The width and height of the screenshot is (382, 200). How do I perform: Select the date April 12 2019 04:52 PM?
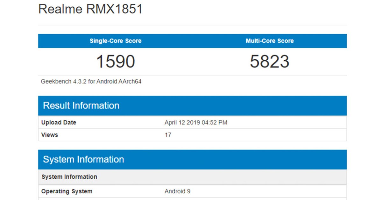coord(196,123)
